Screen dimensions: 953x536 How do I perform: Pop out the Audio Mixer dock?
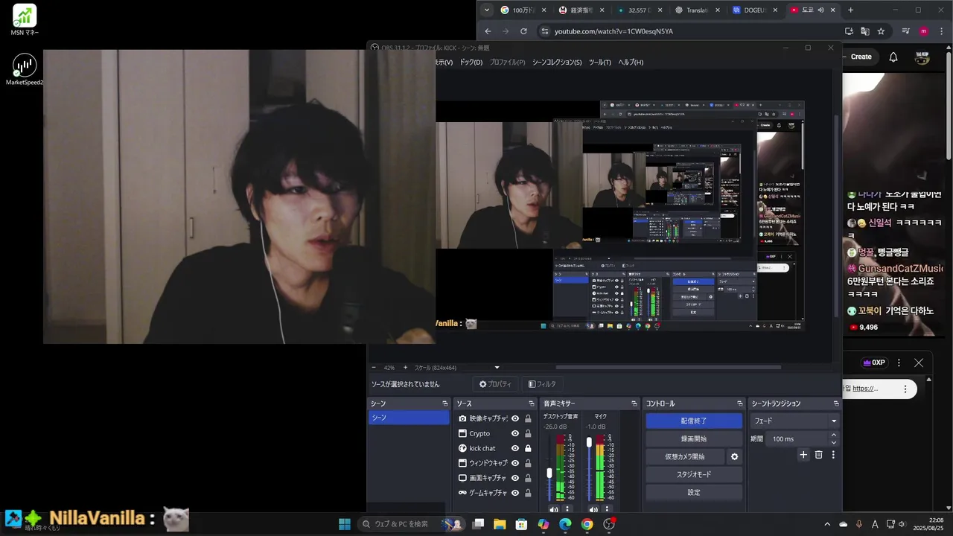click(633, 403)
